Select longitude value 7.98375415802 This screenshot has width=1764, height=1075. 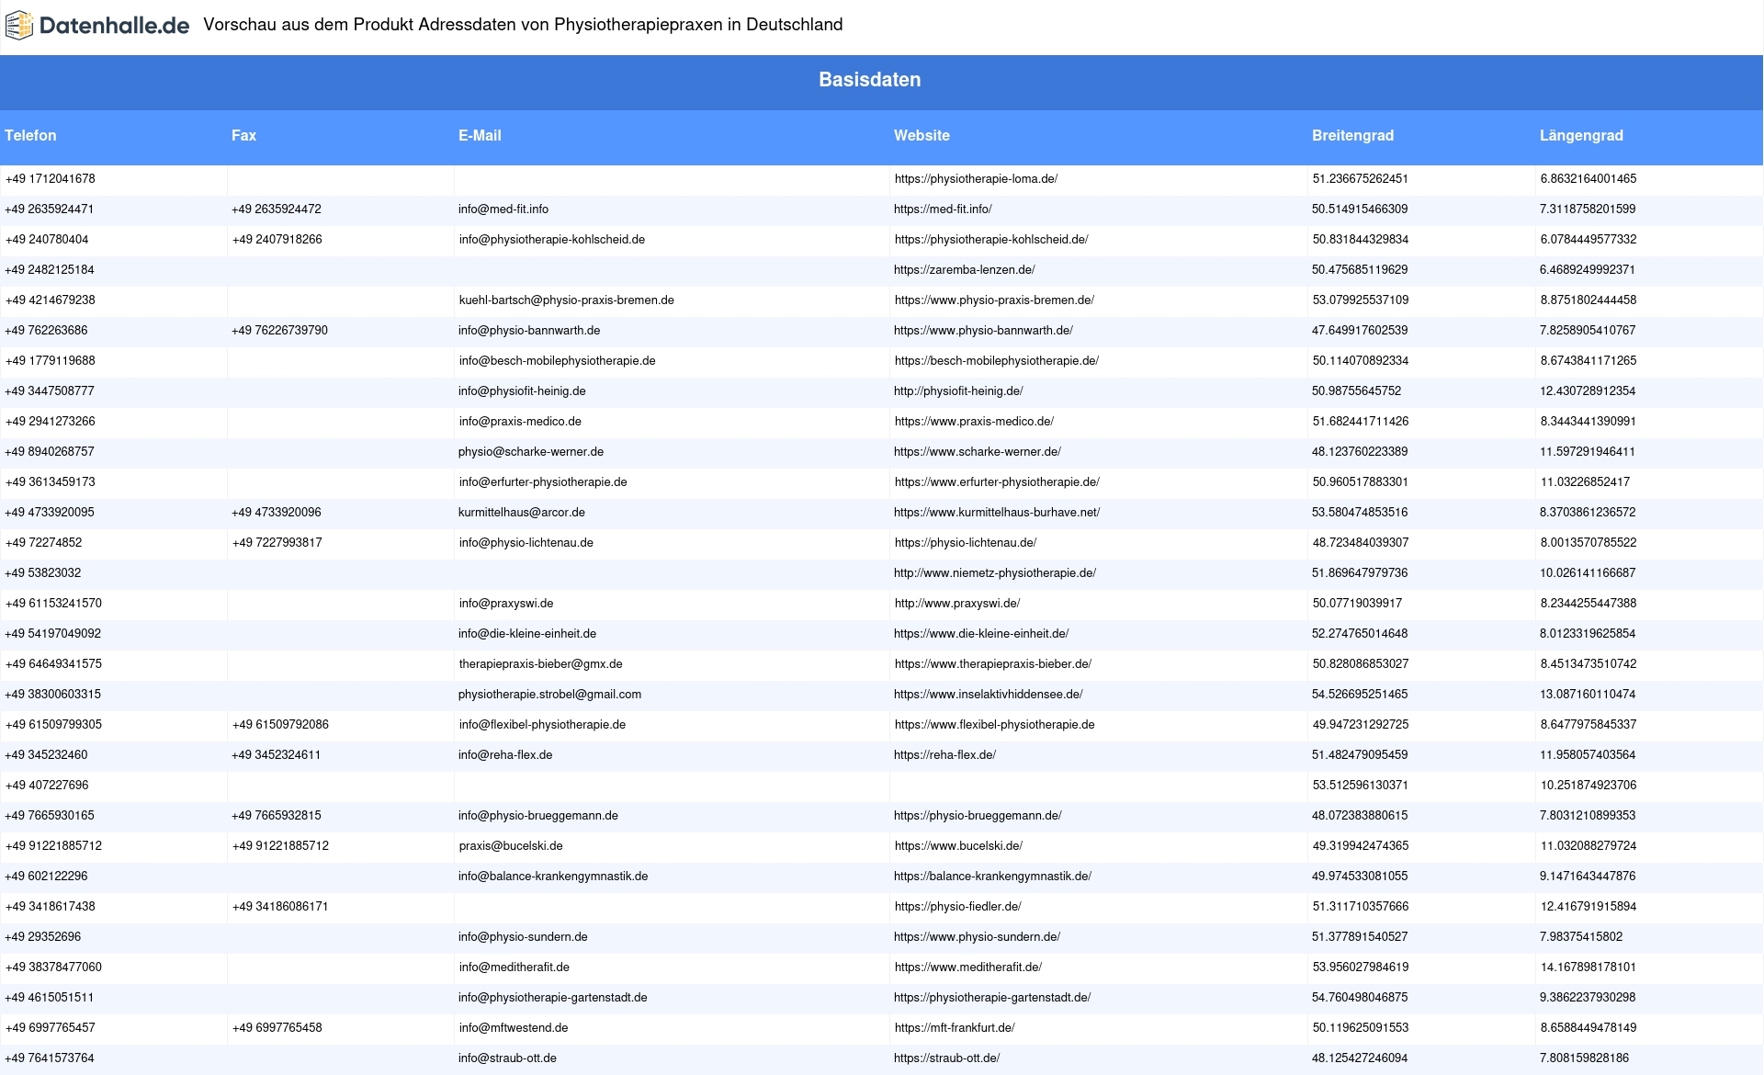pyautogui.click(x=1581, y=937)
